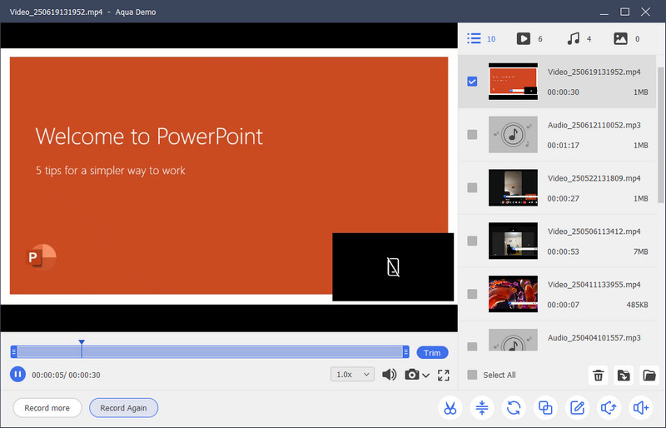The image size is (666, 428).
Task: Check the Audio_250404101557.mp3 checkbox
Action: [x=472, y=346]
